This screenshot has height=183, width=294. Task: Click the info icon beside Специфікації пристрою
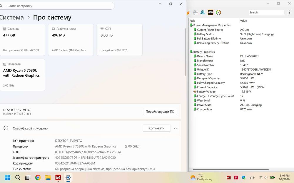click(x=6, y=128)
